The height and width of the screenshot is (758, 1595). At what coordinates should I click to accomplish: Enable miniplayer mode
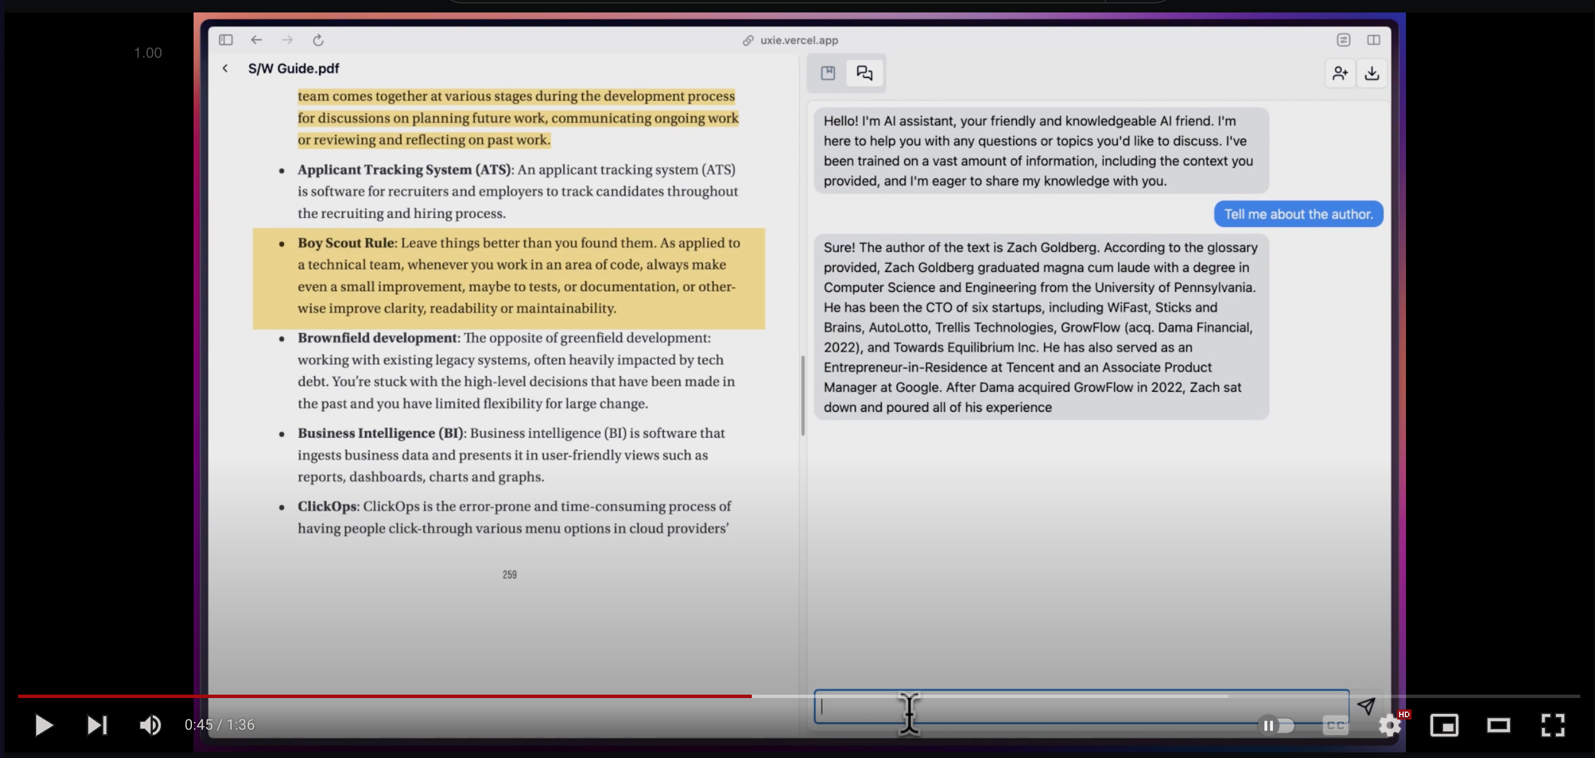[x=1444, y=725]
